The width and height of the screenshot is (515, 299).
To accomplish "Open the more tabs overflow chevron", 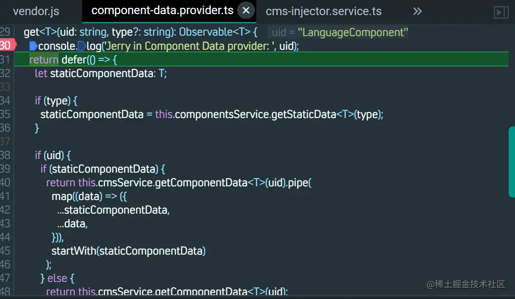I will (x=417, y=11).
